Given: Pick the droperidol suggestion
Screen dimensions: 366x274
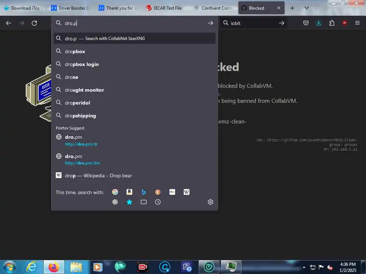Looking at the screenshot, I should point(135,103).
